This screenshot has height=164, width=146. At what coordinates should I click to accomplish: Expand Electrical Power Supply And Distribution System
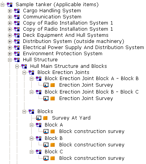[x=10, y=48]
